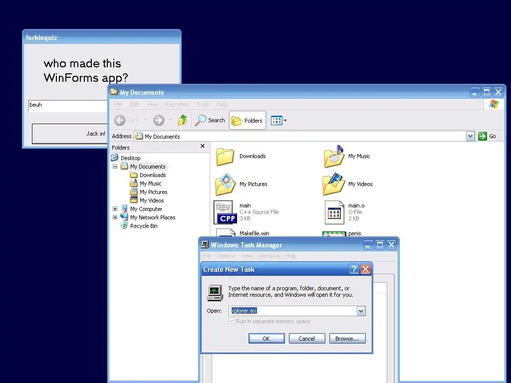Select the Makefile.win file

(x=254, y=233)
